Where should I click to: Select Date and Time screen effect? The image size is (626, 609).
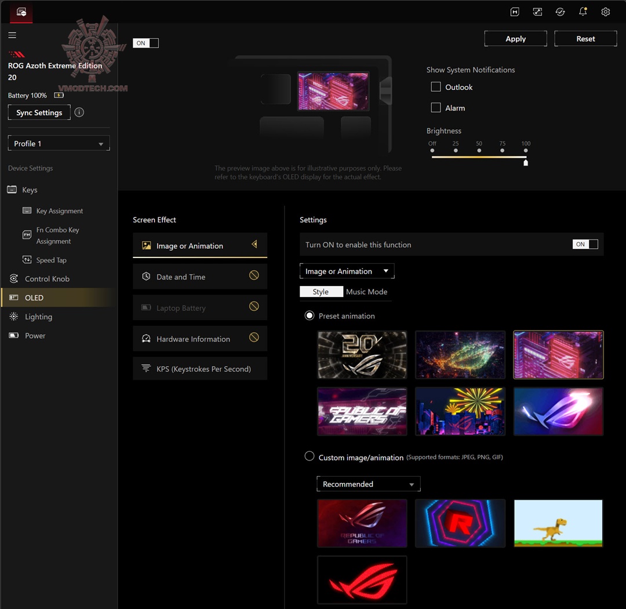(x=200, y=277)
